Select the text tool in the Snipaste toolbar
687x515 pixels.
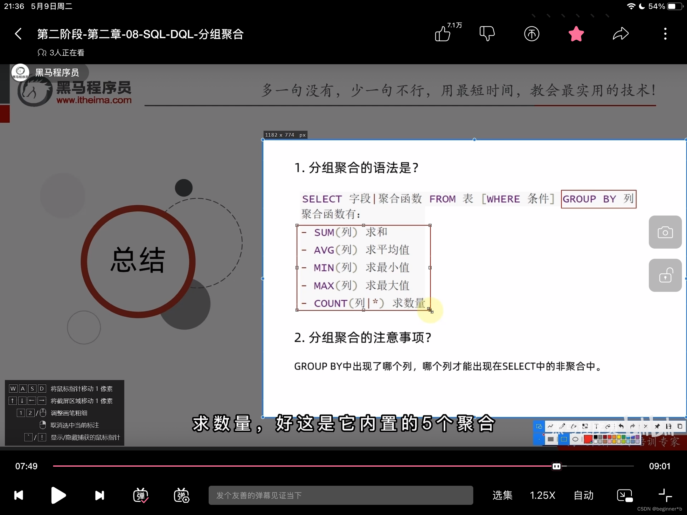[x=596, y=426]
